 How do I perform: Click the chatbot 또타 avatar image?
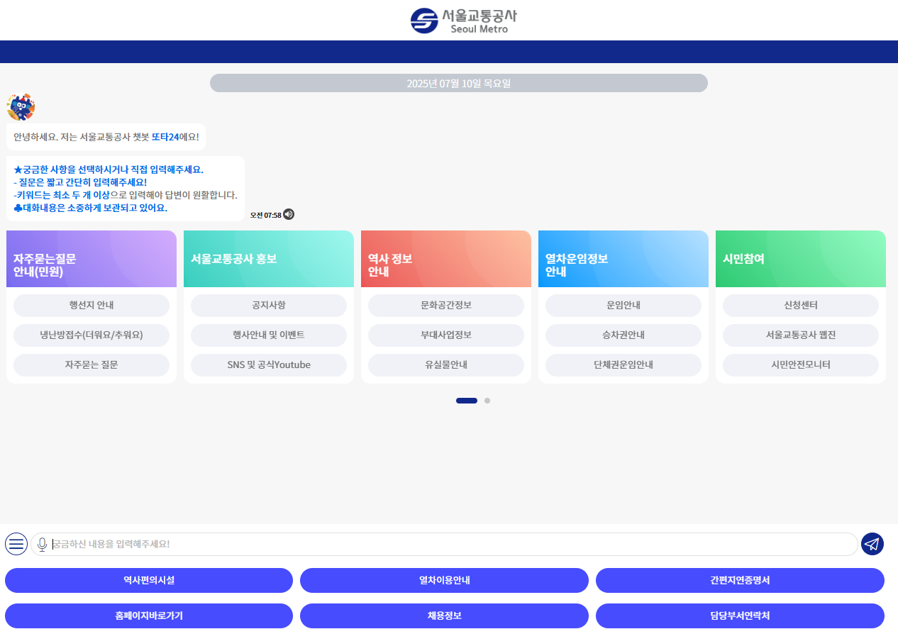click(21, 107)
